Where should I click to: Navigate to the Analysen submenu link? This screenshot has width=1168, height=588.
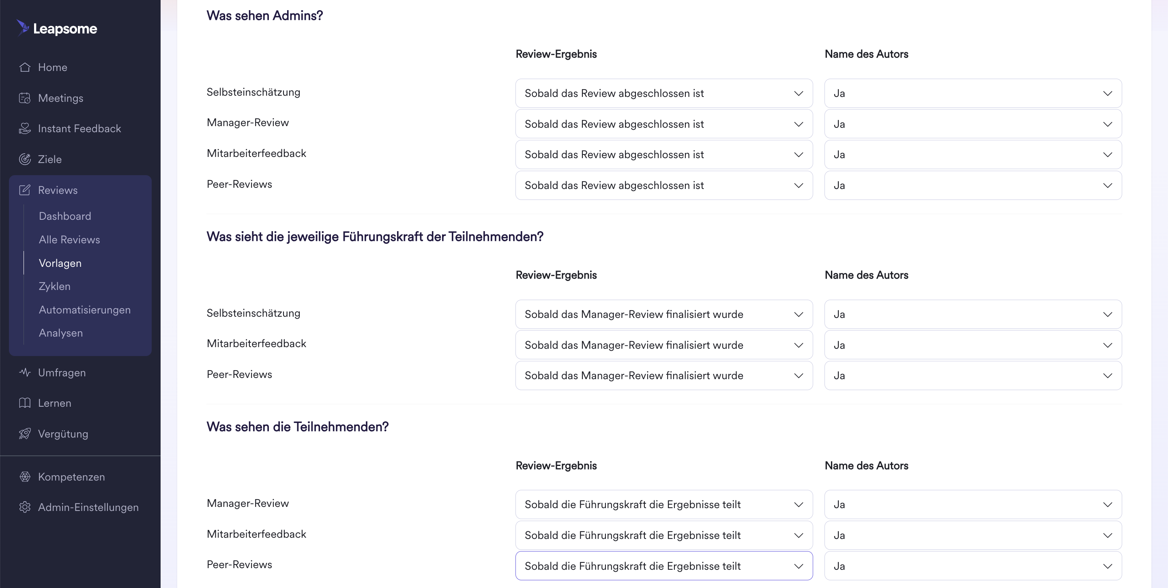click(61, 333)
